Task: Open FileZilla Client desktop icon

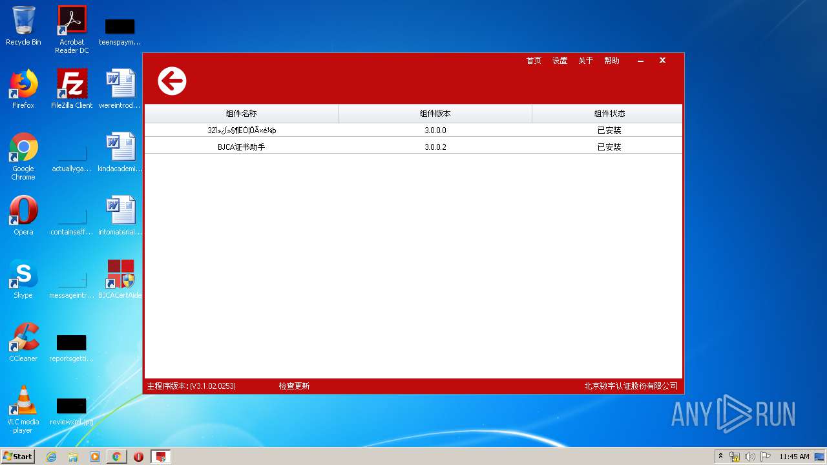Action: (x=72, y=89)
